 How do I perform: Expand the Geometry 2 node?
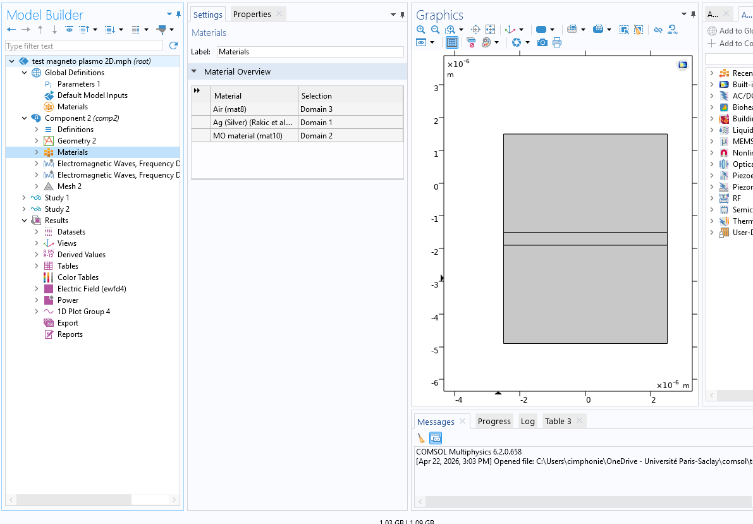tap(37, 141)
